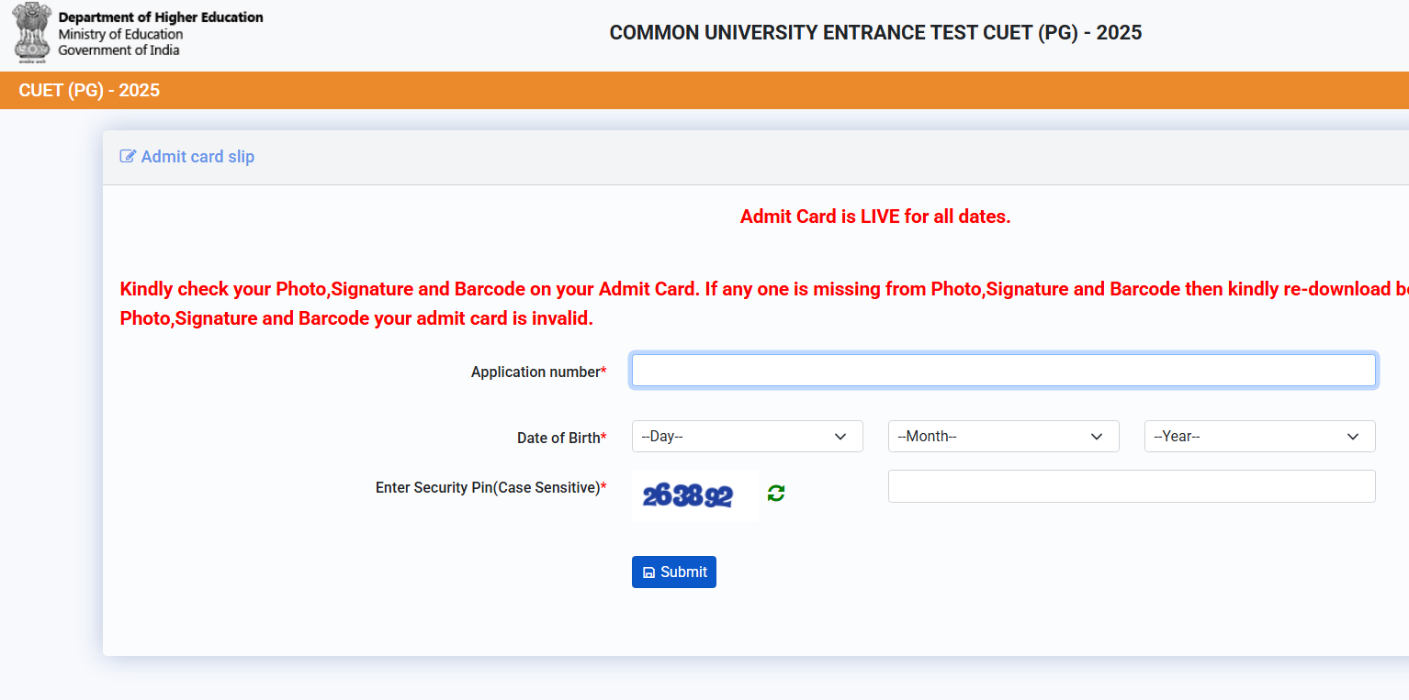The width and height of the screenshot is (1409, 700).
Task: Click the Admit Card is LIVE text
Action: click(x=874, y=217)
